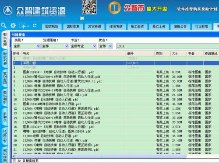The height and width of the screenshot is (163, 219).
Task: Switch to the 注册考试 tab
Action: (116, 27)
